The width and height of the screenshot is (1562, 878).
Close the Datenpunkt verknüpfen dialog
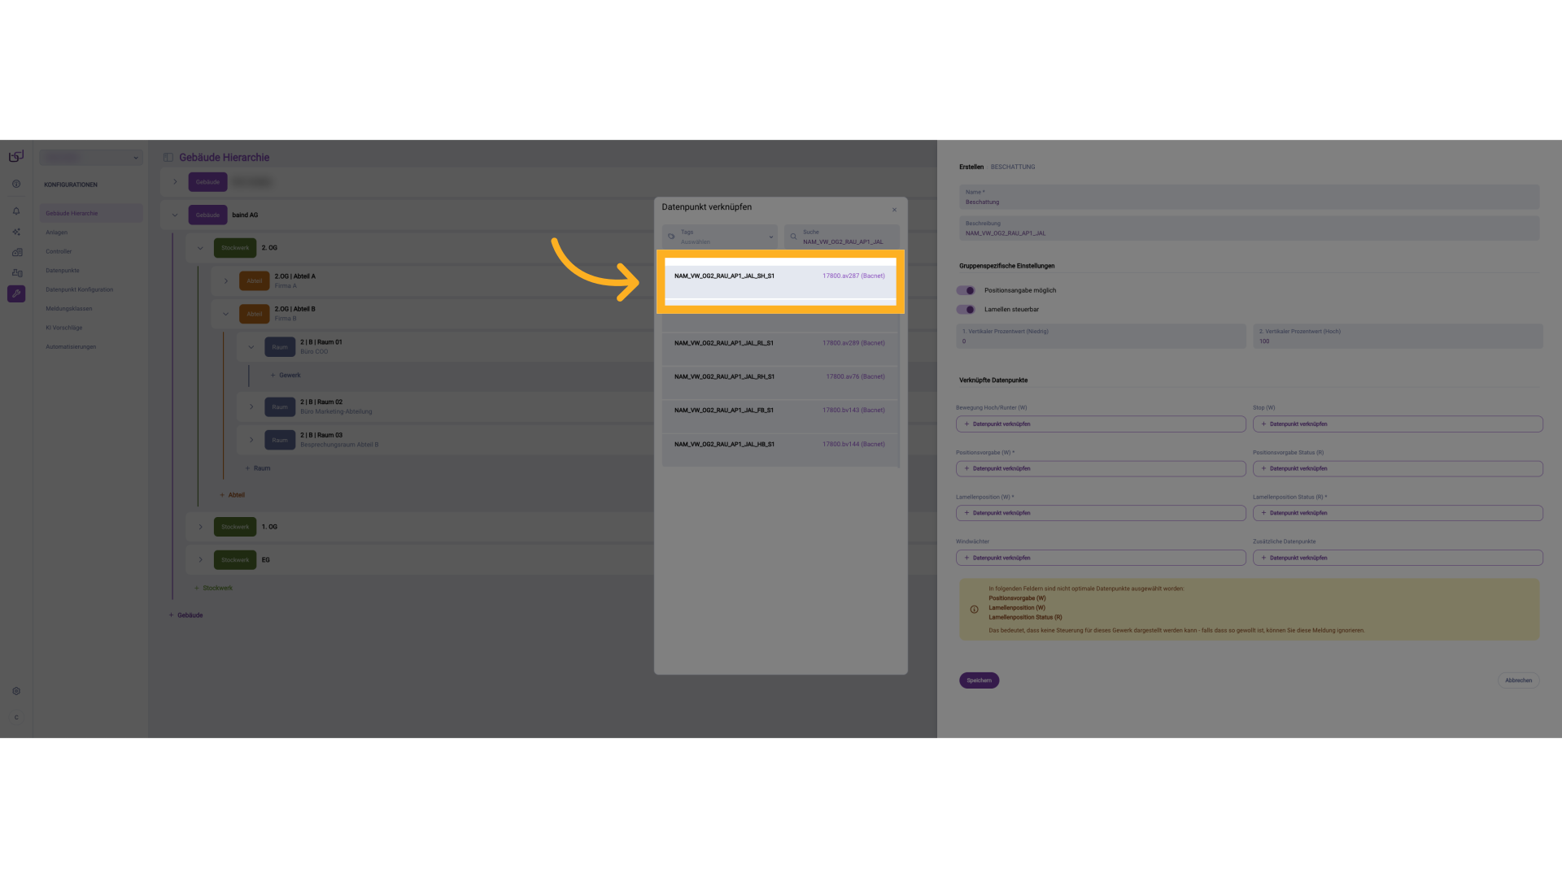point(894,210)
